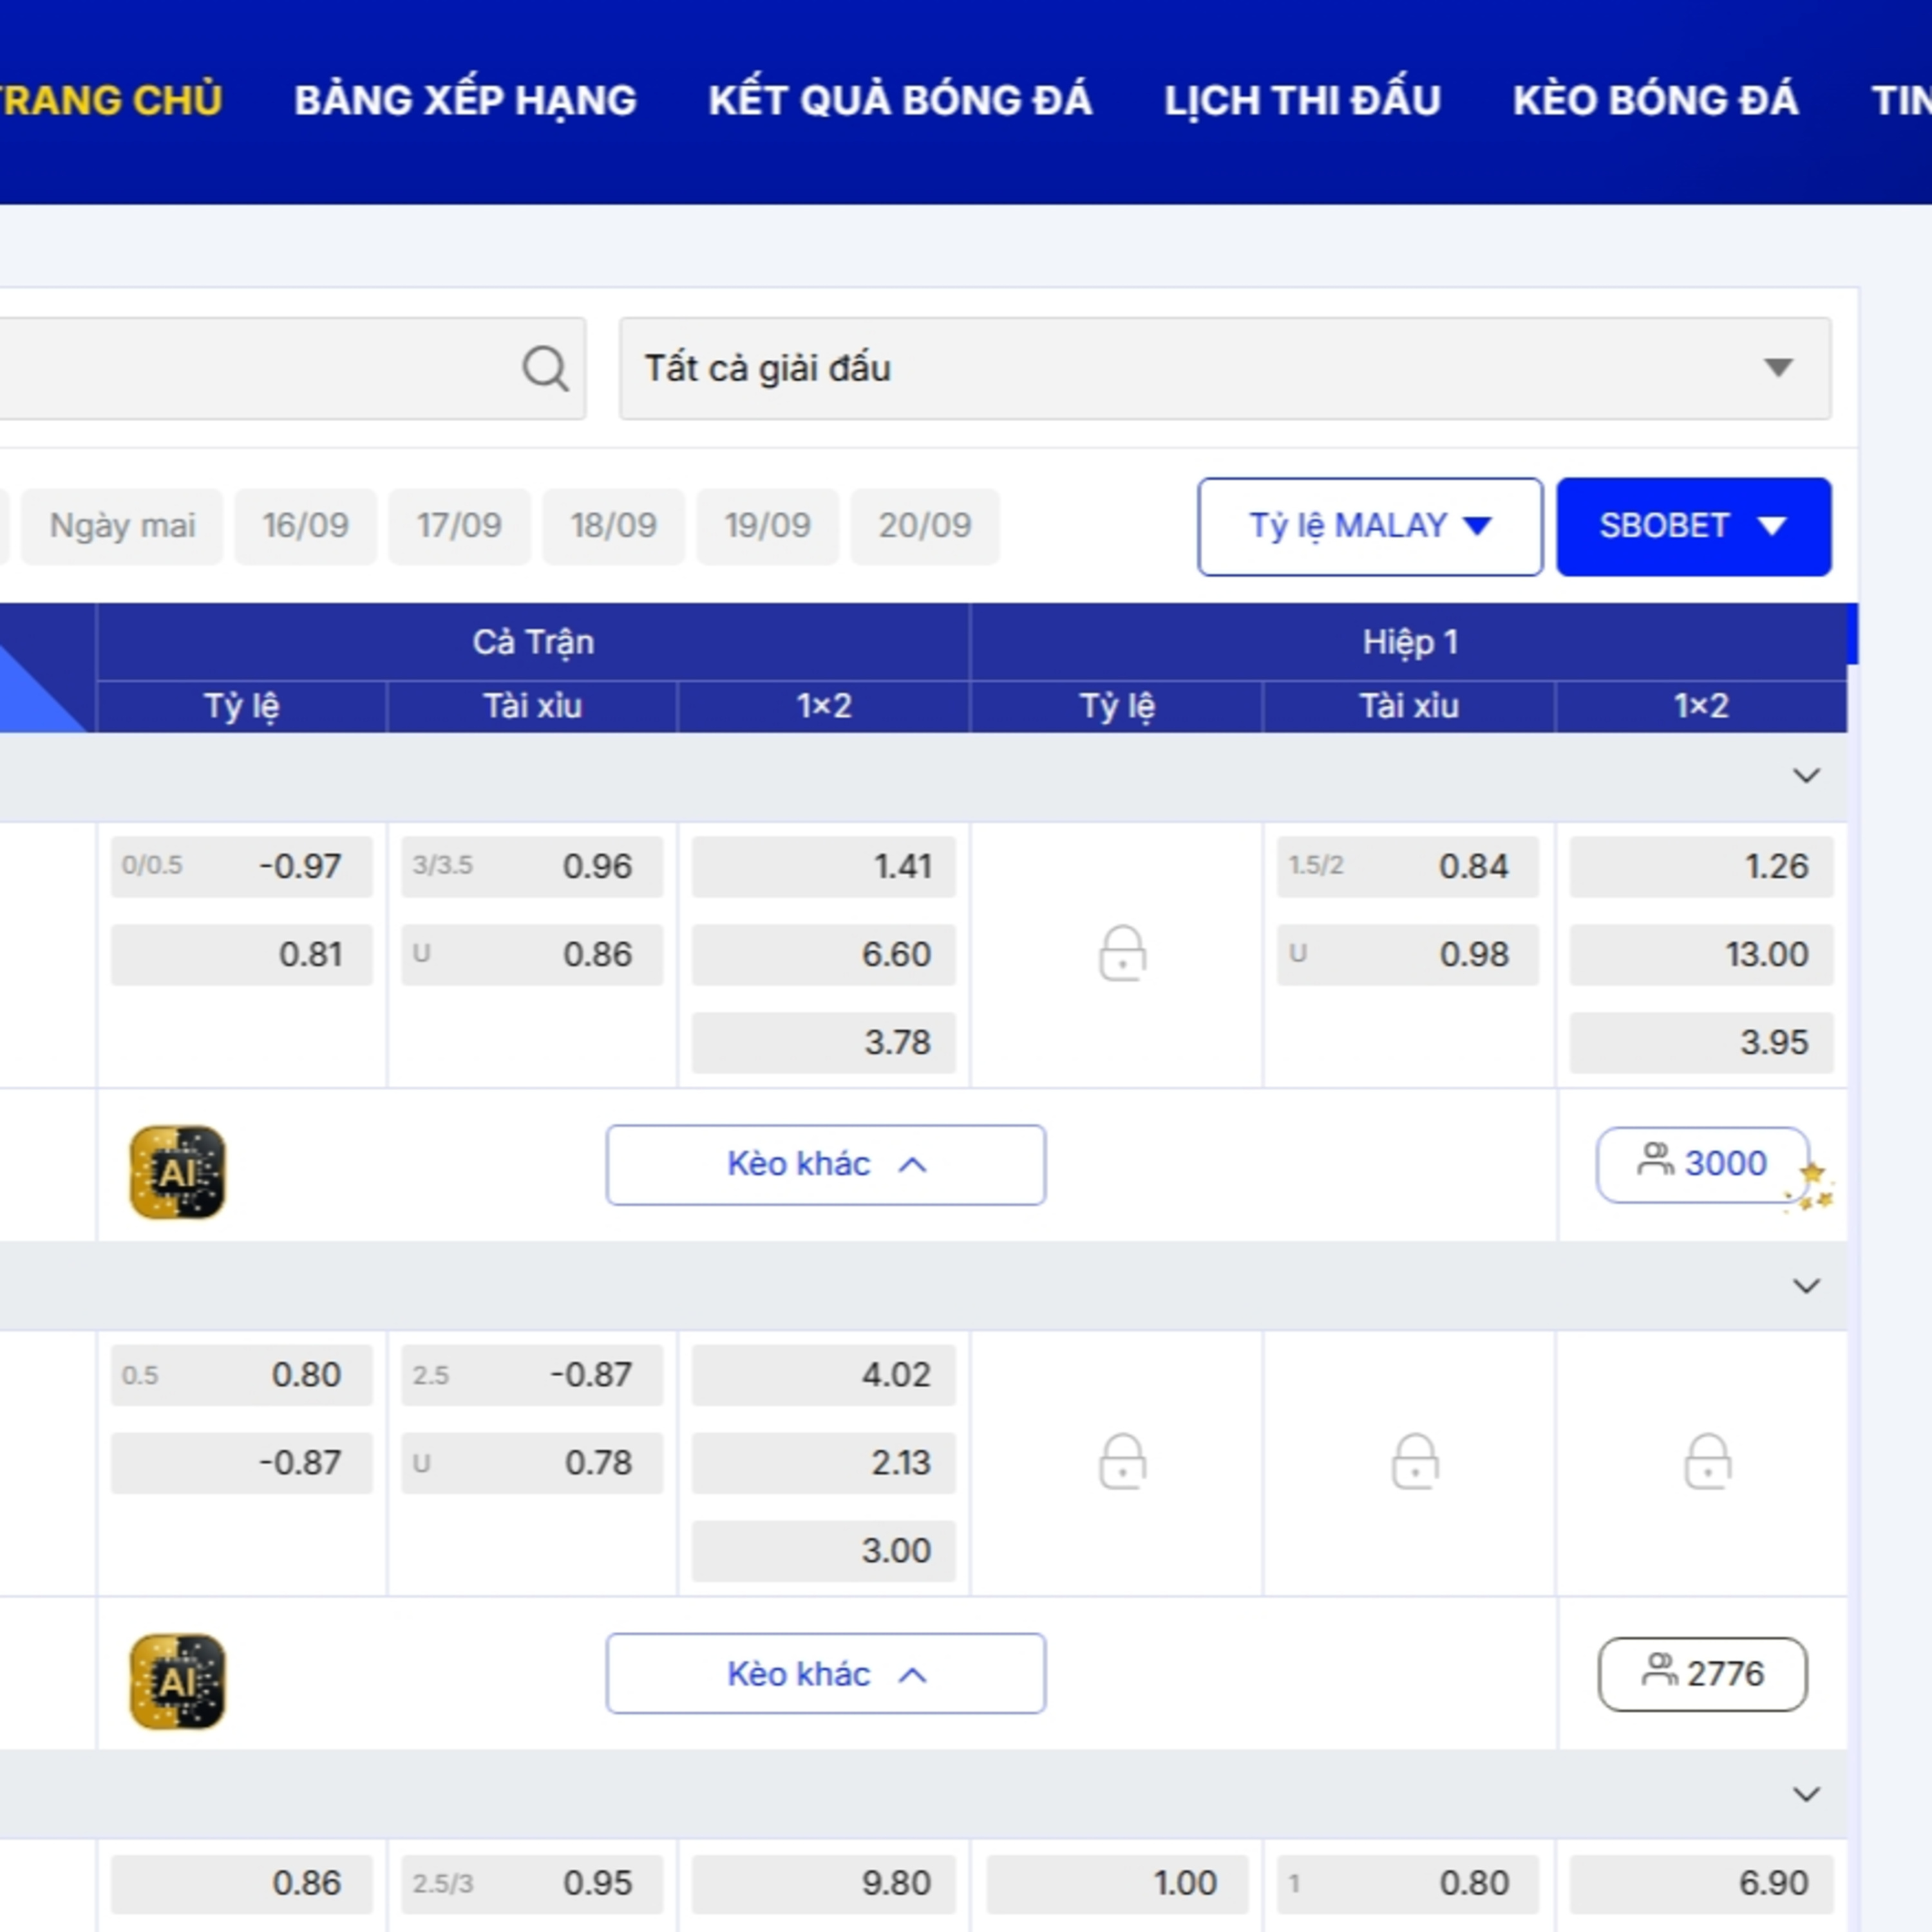Go to KẾT QUẢ BÓNG ĐÁ page
This screenshot has width=1932, height=1932.
click(900, 101)
